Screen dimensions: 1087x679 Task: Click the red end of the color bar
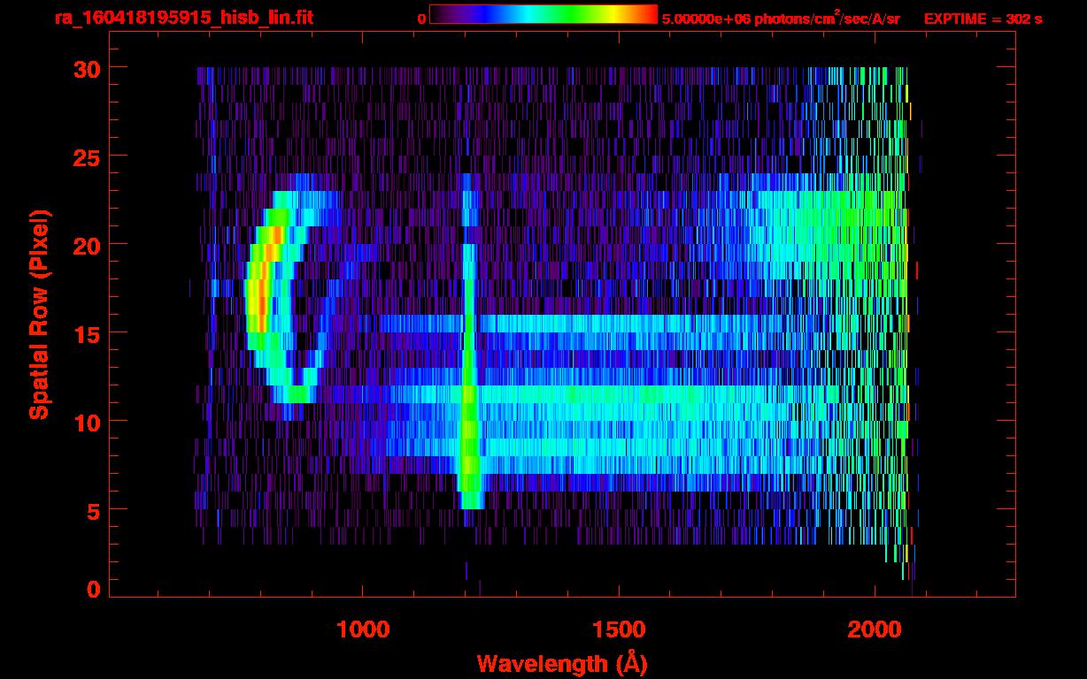point(646,14)
